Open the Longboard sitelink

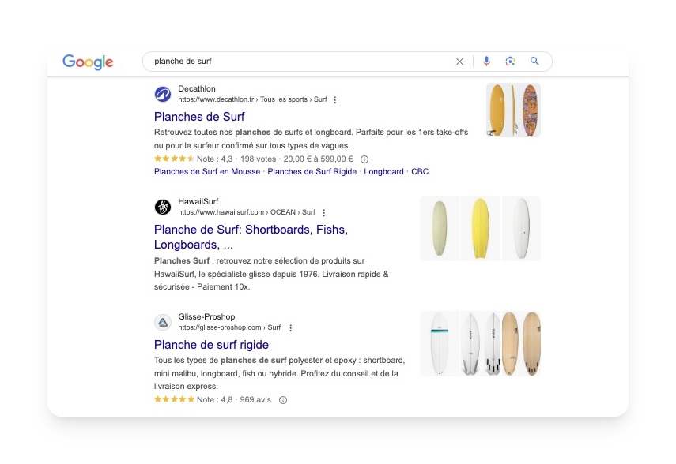tap(383, 171)
